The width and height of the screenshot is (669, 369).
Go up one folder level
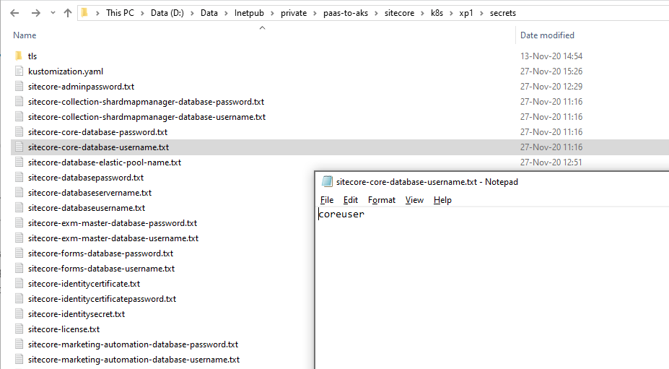[x=67, y=13]
